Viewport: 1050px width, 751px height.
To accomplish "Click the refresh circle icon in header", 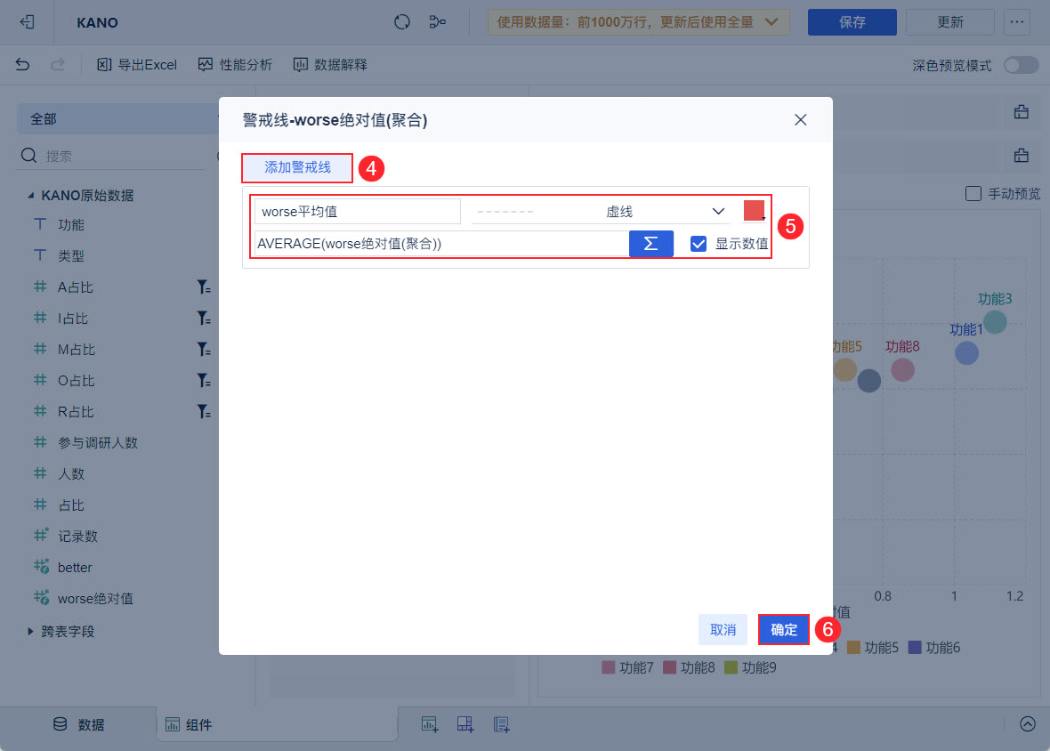I will click(402, 22).
